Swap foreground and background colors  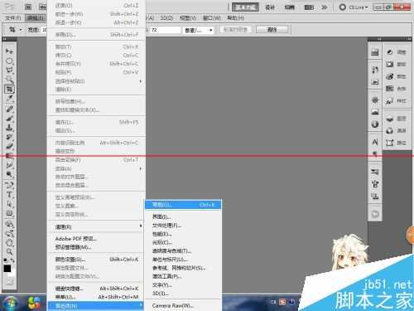click(12, 260)
